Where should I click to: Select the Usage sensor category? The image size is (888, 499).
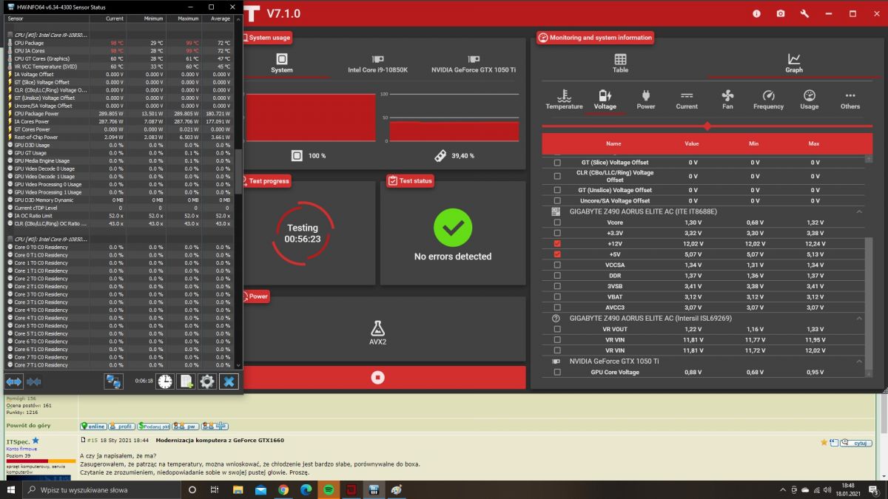coord(810,100)
